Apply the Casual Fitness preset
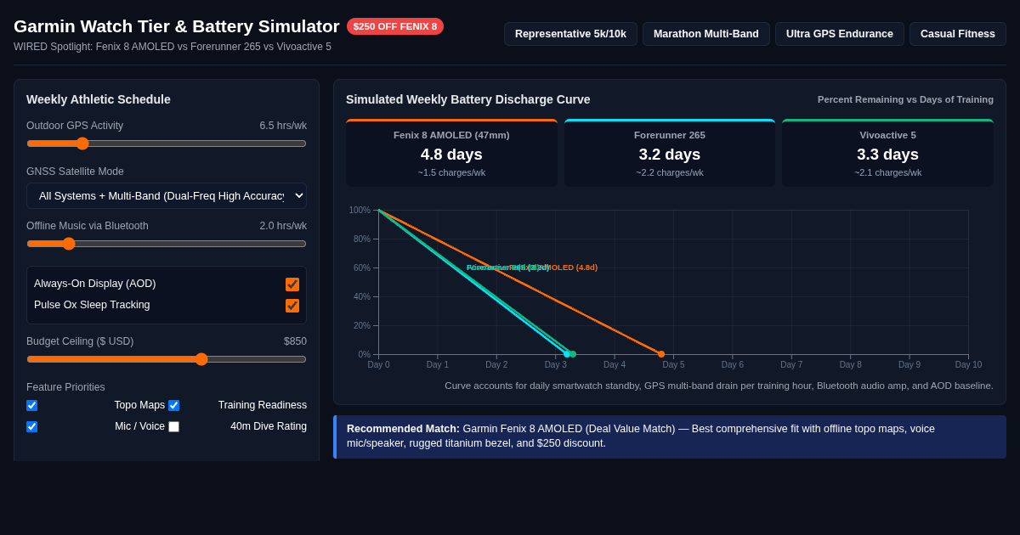 [x=958, y=34]
